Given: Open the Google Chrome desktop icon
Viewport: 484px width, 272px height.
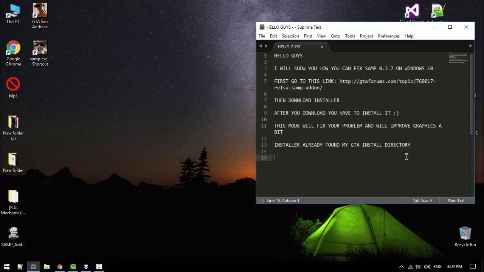Looking at the screenshot, I should click(13, 53).
